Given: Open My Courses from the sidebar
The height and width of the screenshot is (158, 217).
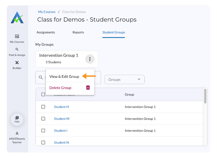Looking at the screenshot, I should [17, 36].
